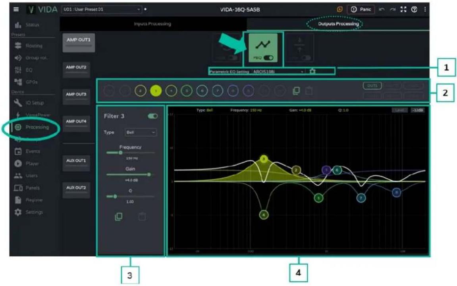This screenshot has width=457, height=286.
Task: Select filter 2 circle in filter row
Action: point(141,91)
